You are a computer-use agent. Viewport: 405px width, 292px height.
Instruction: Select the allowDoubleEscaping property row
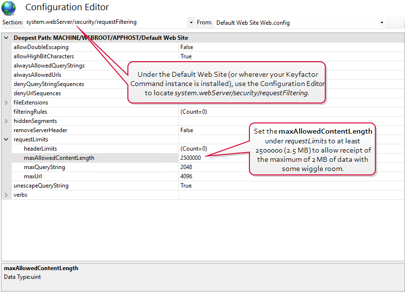pos(41,47)
